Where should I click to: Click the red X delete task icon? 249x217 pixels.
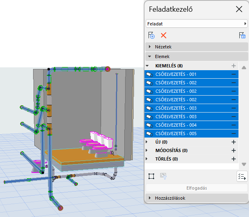point(163,35)
